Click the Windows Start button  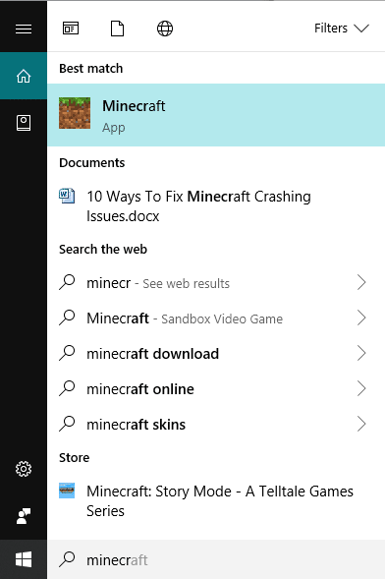tap(24, 559)
